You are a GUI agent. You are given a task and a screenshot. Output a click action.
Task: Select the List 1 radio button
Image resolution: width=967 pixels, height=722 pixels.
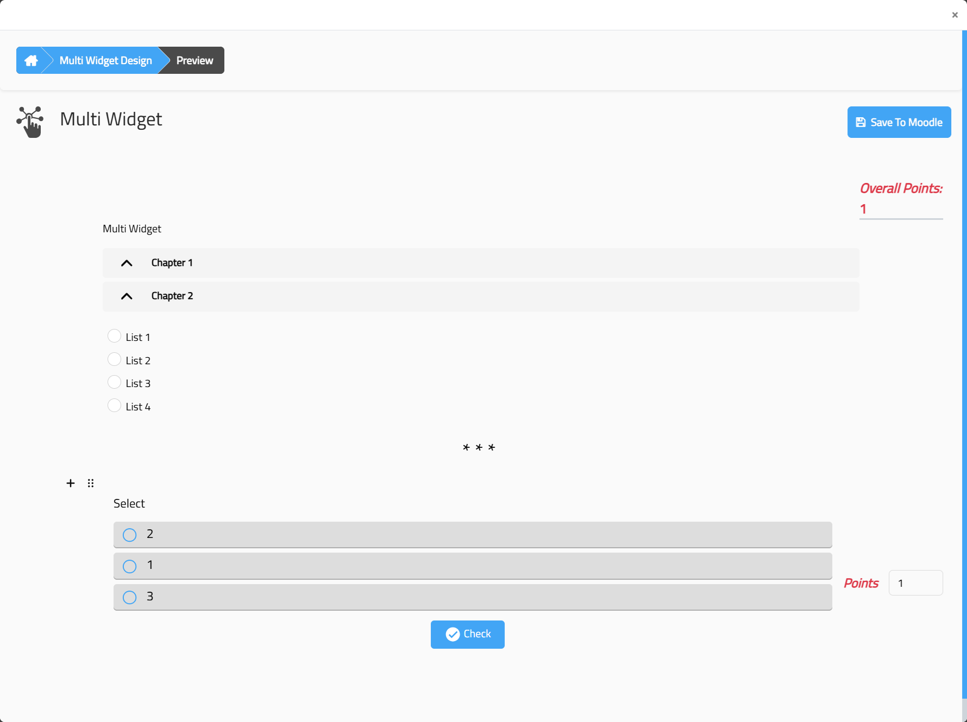pyautogui.click(x=114, y=335)
